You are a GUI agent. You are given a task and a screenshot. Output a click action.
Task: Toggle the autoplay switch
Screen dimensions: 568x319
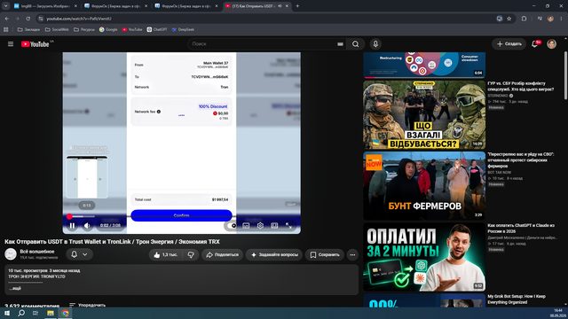point(231,225)
